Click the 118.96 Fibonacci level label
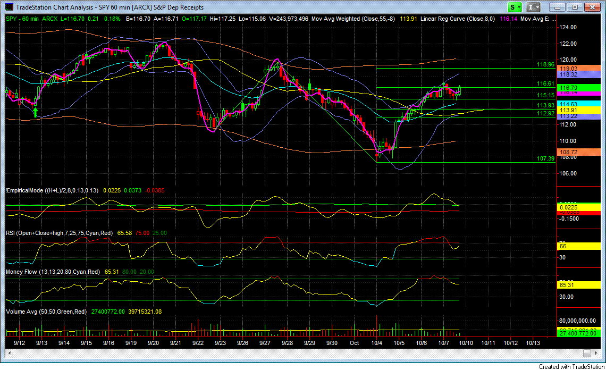606x370 pixels. coord(546,64)
